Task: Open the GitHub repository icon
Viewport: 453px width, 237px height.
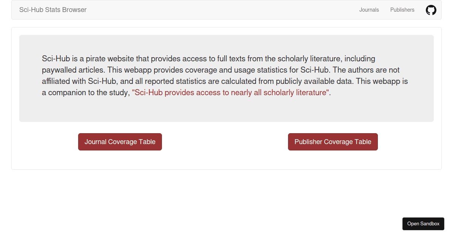Action: (x=431, y=10)
